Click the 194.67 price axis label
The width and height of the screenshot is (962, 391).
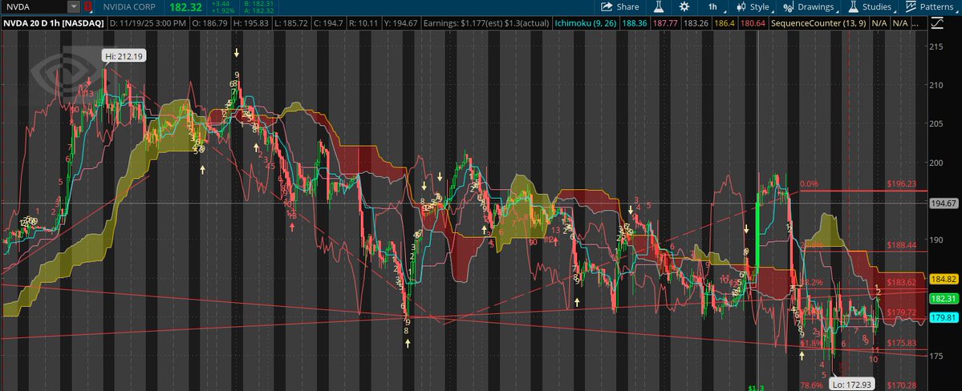(x=945, y=204)
